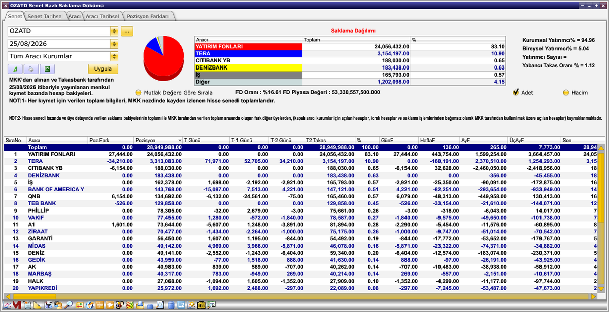Select the TEB BANK row name
609x312 pixels.
point(42,203)
